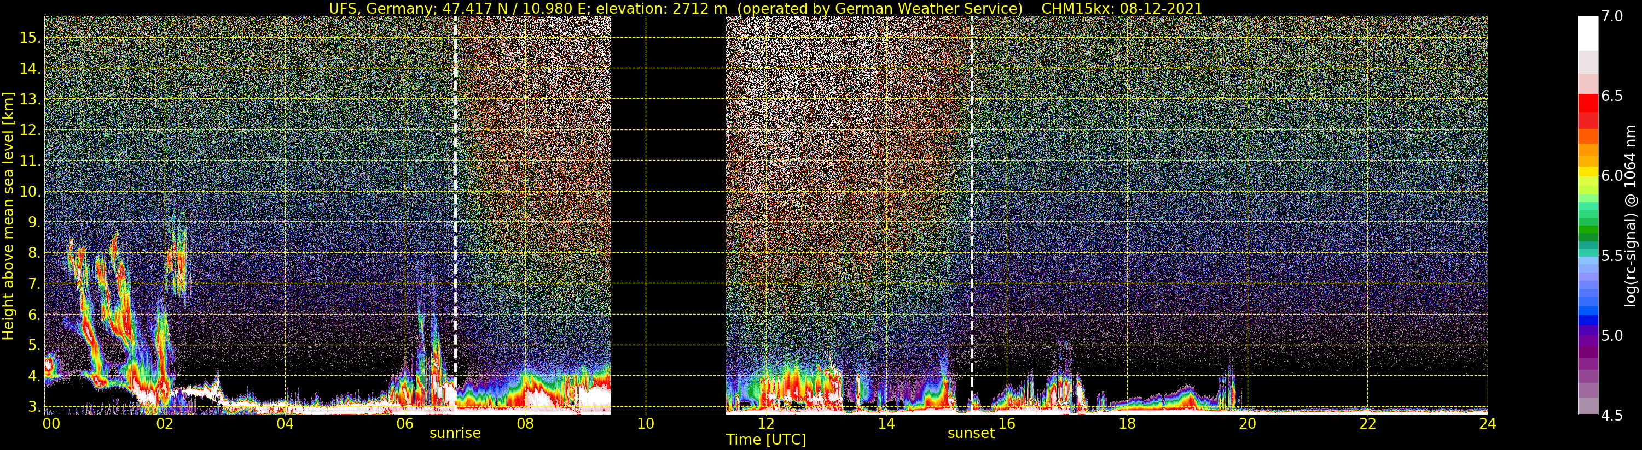Click the log(rc-signal) @ 1064 nm label

[x=1631, y=216]
